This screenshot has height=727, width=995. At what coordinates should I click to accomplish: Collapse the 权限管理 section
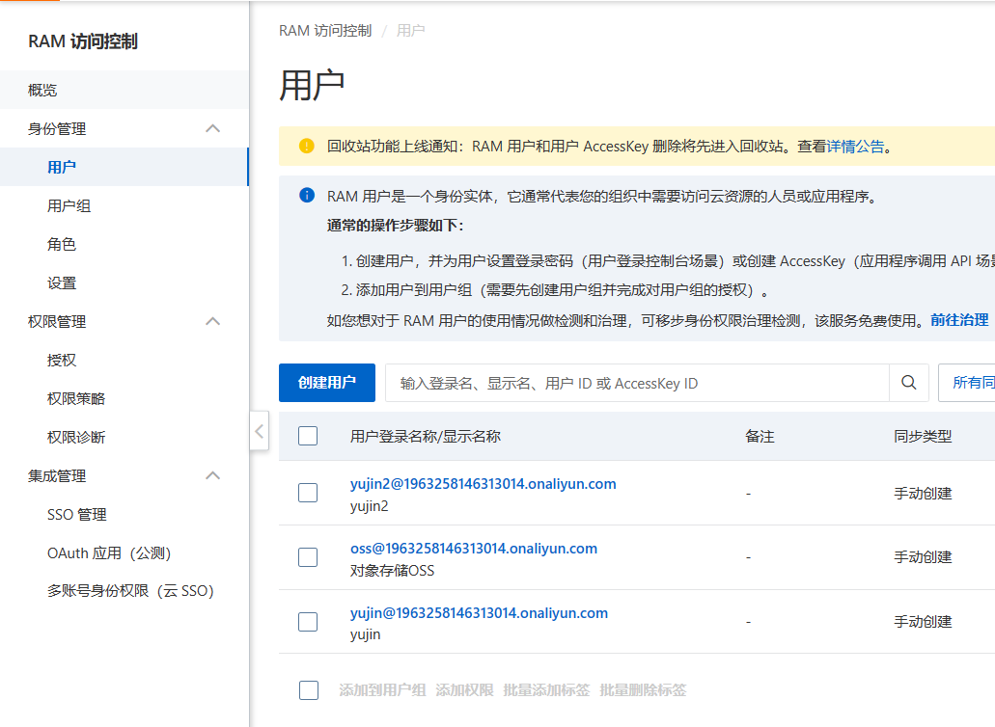tap(212, 321)
